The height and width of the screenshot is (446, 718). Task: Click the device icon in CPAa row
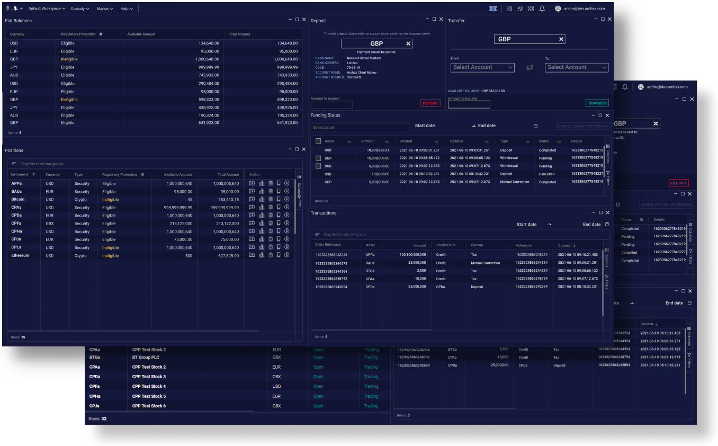tap(279, 208)
